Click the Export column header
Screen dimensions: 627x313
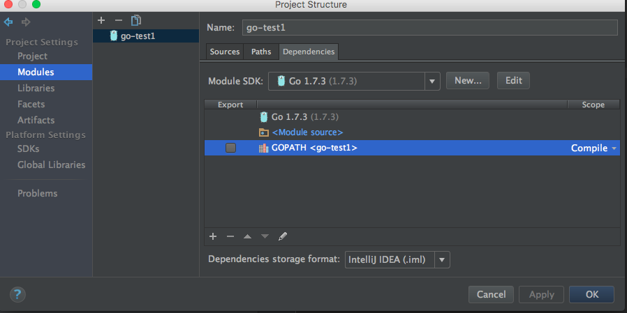(230, 105)
